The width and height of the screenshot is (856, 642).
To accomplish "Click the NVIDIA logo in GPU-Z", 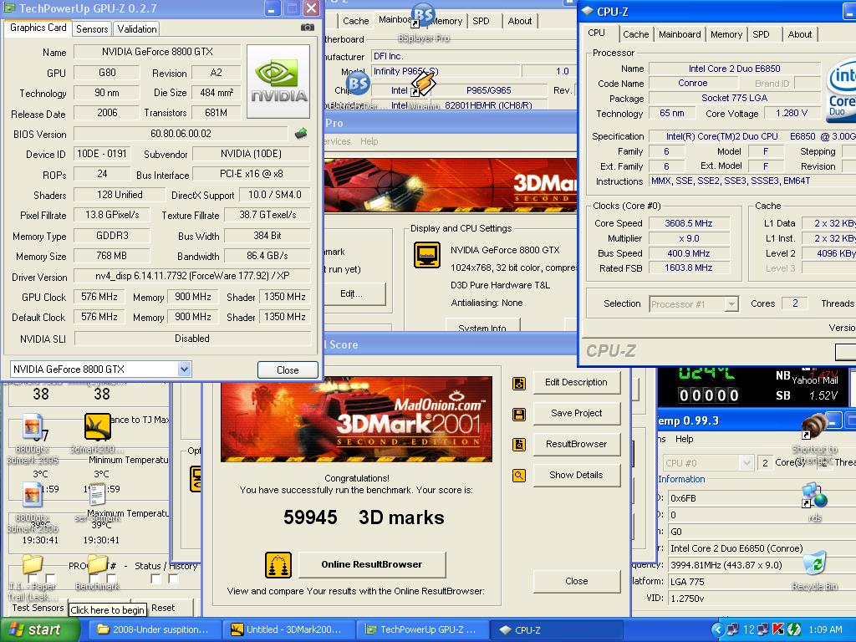I will (x=278, y=81).
